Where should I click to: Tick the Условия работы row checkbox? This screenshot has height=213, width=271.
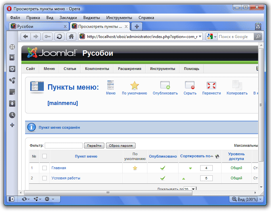[x=44, y=178]
